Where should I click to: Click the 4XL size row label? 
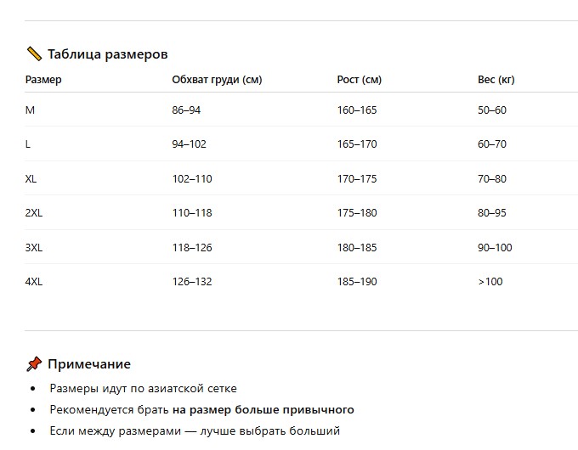coord(34,282)
